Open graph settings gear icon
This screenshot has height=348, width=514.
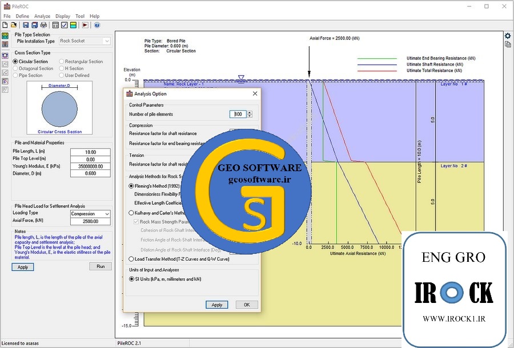[x=507, y=35]
